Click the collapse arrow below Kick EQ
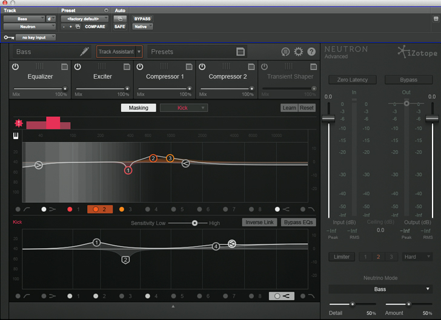441x320 pixels. [173, 307]
